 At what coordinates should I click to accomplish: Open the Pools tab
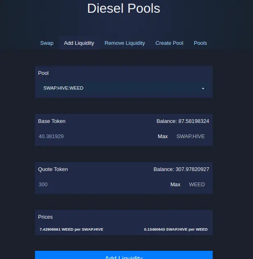coord(200,43)
